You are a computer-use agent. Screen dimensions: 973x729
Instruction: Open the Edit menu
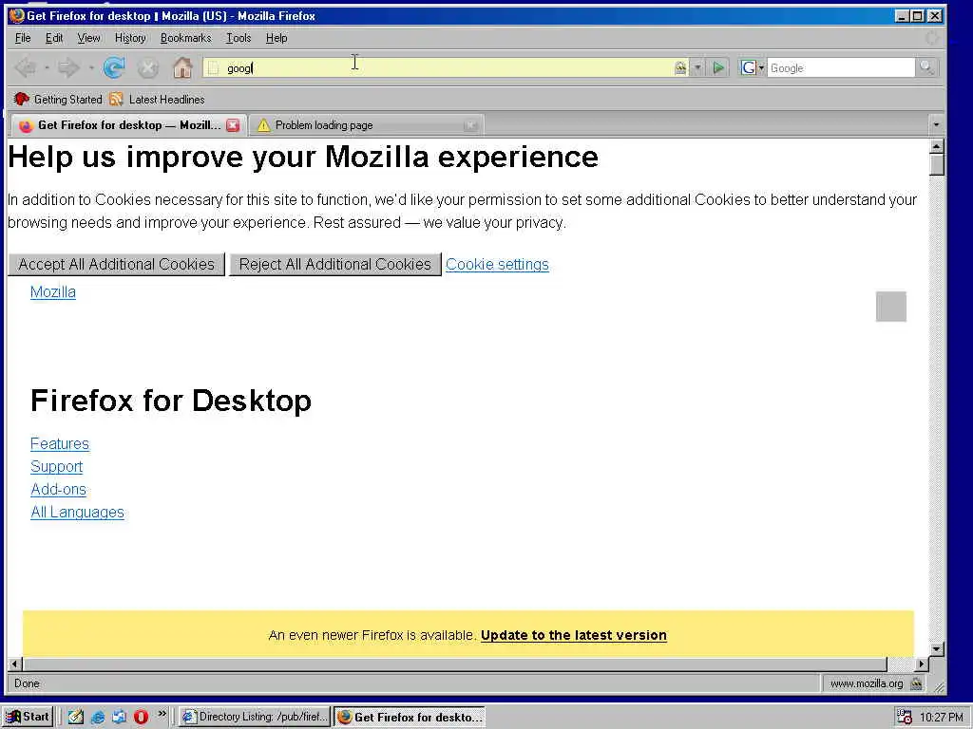[54, 38]
